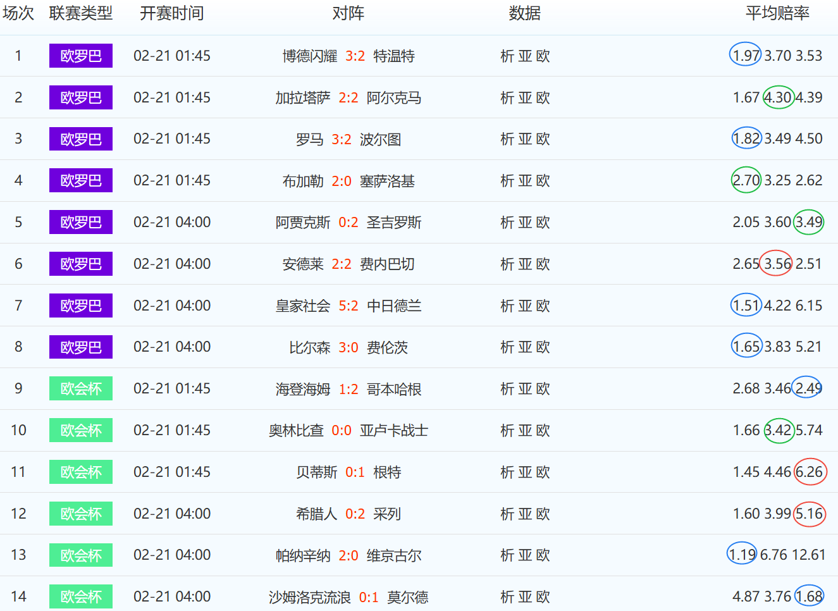Image resolution: width=838 pixels, height=611 pixels.
Task: Open 海登海姆 team link
Action: click(303, 390)
